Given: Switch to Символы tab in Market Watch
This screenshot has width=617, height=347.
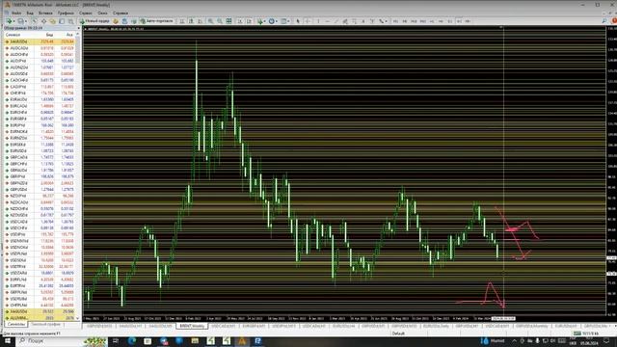Looking at the screenshot, I should tap(16, 324).
